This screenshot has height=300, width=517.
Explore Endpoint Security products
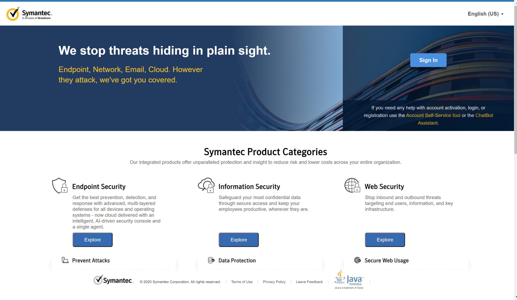[x=92, y=239]
